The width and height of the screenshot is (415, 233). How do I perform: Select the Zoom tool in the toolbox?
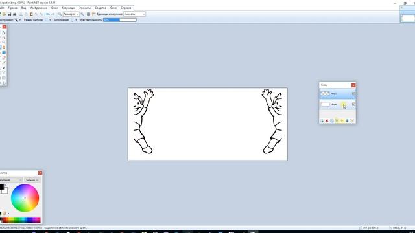(4, 42)
